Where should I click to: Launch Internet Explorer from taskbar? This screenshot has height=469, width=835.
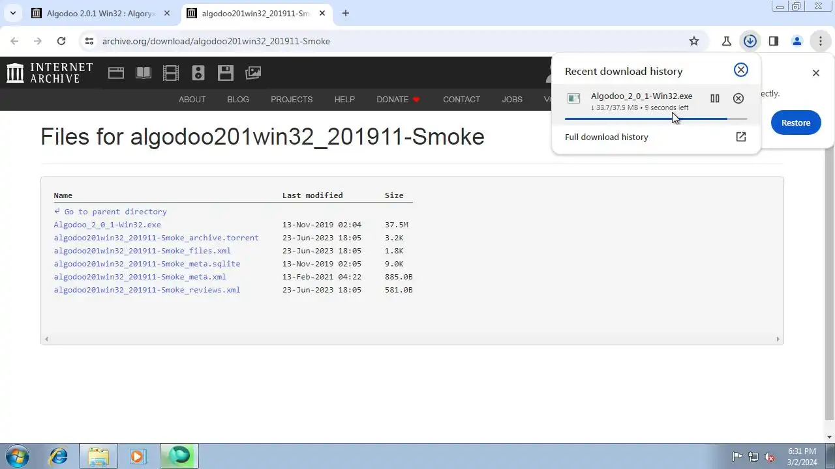click(x=59, y=456)
